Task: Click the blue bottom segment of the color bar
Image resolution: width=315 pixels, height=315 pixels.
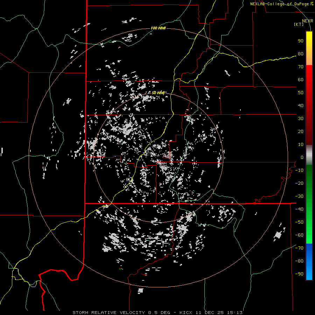Action: point(309,262)
